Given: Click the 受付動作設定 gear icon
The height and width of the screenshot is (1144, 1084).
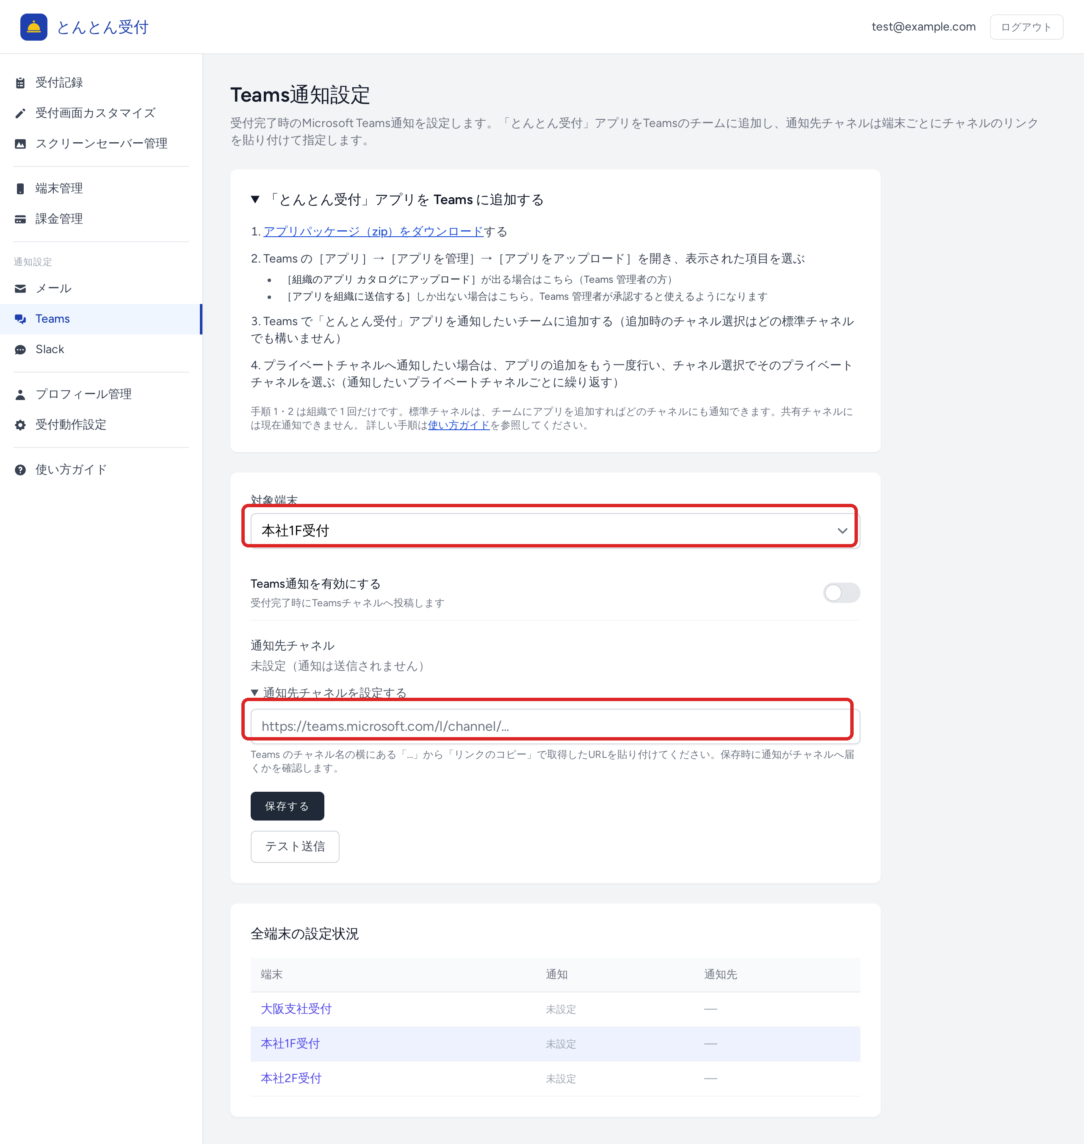Looking at the screenshot, I should pyautogui.click(x=20, y=425).
